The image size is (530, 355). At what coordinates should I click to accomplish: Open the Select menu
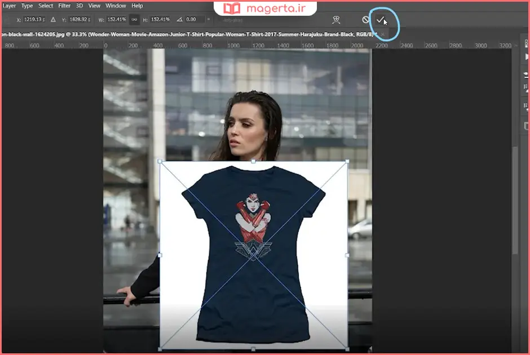coord(46,6)
